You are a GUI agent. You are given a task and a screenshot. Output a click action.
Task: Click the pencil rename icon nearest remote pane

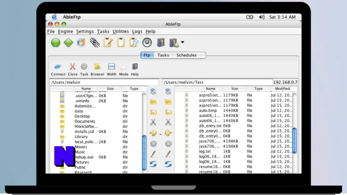pos(168,154)
